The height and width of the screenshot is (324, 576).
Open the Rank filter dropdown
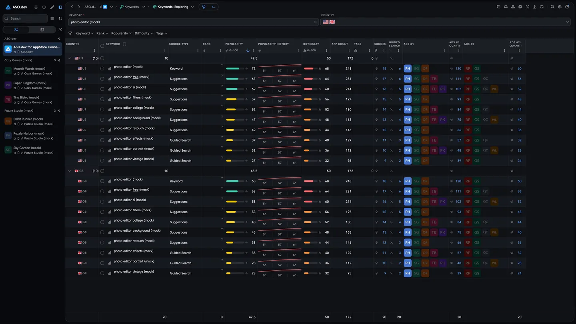tap(102, 33)
